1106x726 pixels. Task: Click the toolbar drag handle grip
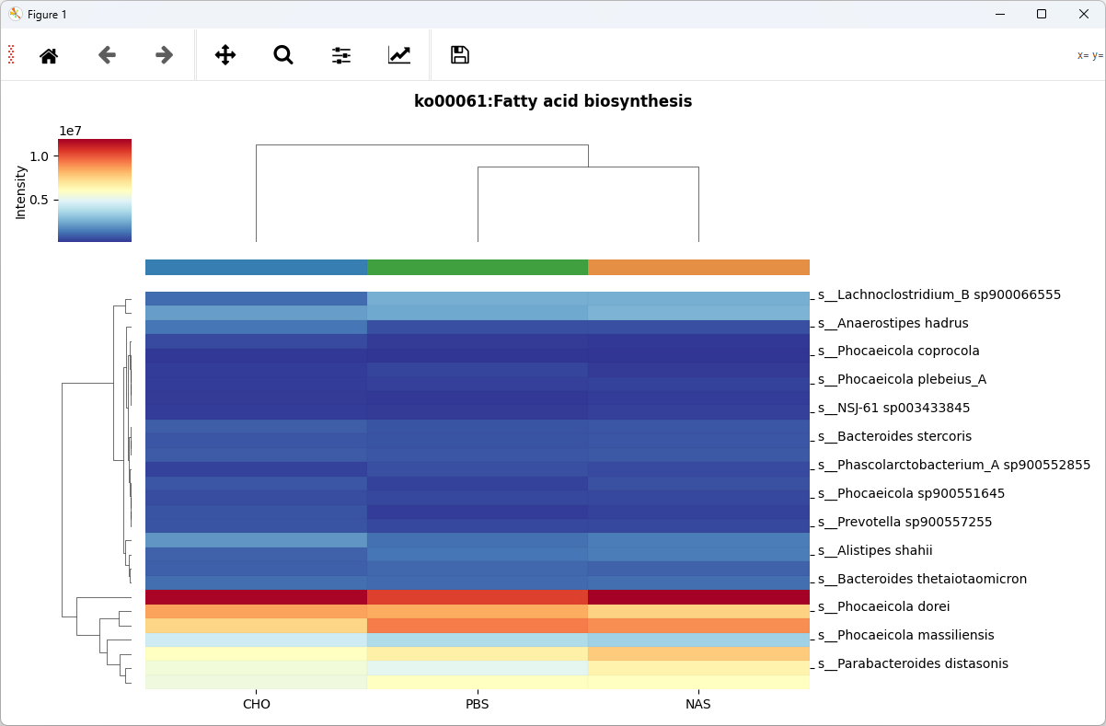coord(11,55)
